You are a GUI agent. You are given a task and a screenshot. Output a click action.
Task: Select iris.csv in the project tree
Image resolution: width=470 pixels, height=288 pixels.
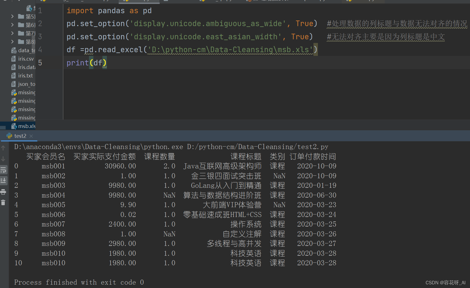click(x=22, y=59)
